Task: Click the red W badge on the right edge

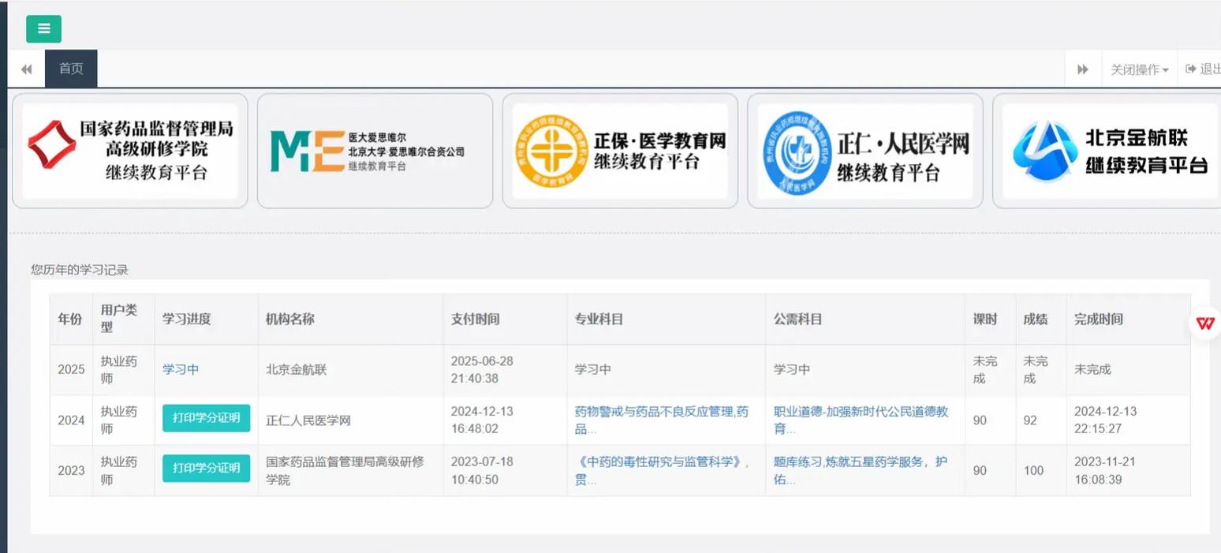Action: [1204, 323]
